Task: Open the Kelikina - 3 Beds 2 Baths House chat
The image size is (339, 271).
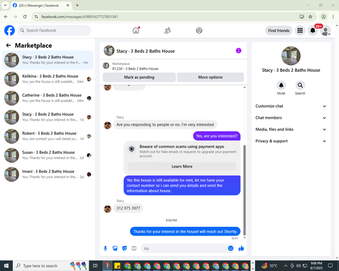Action: (47, 79)
